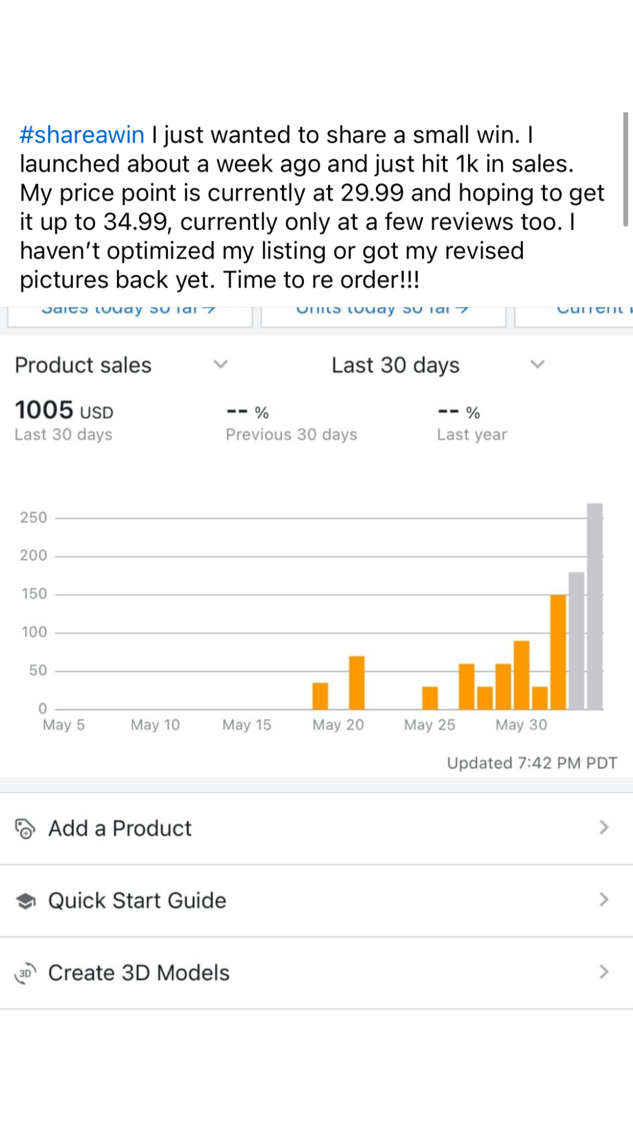This screenshot has width=633, height=1125.
Task: Open the Add a Product chevron arrow
Action: pyautogui.click(x=604, y=828)
